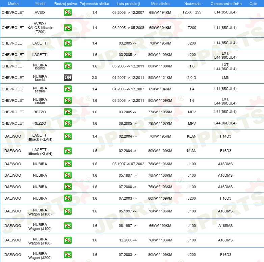Click petrol icon in Chevrolet Nubira kombi 1.6 row

pos(68,66)
